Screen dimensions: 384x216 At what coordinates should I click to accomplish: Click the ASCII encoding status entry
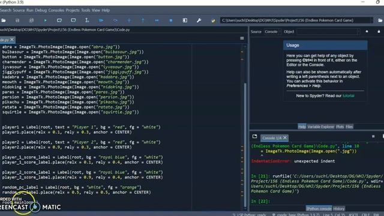coord(353,215)
